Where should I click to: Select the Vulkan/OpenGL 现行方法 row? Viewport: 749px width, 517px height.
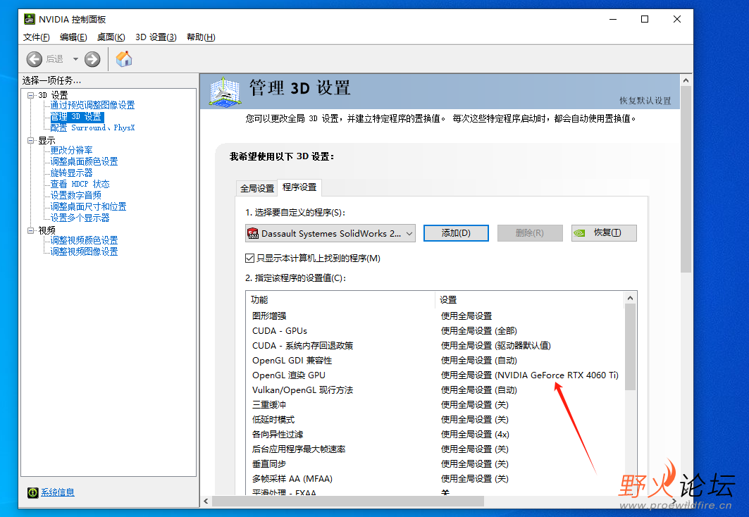tap(435, 390)
